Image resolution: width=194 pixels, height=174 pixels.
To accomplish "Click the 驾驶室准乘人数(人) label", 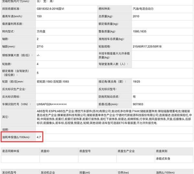I will [113, 64].
